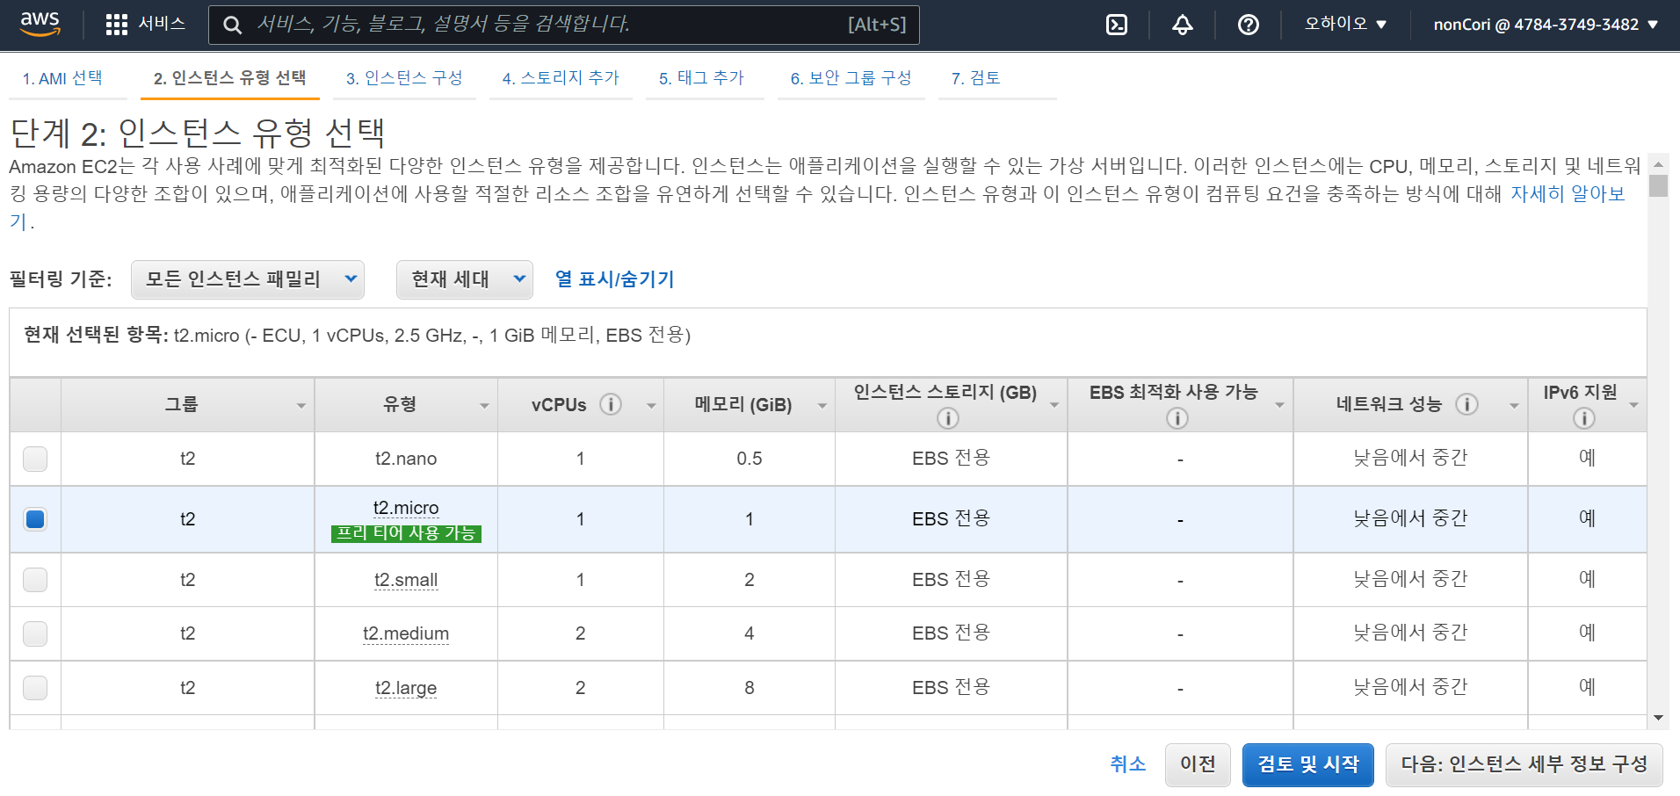This screenshot has width=1680, height=796.
Task: Open 자세히 알아보기 link
Action: pos(1568,193)
